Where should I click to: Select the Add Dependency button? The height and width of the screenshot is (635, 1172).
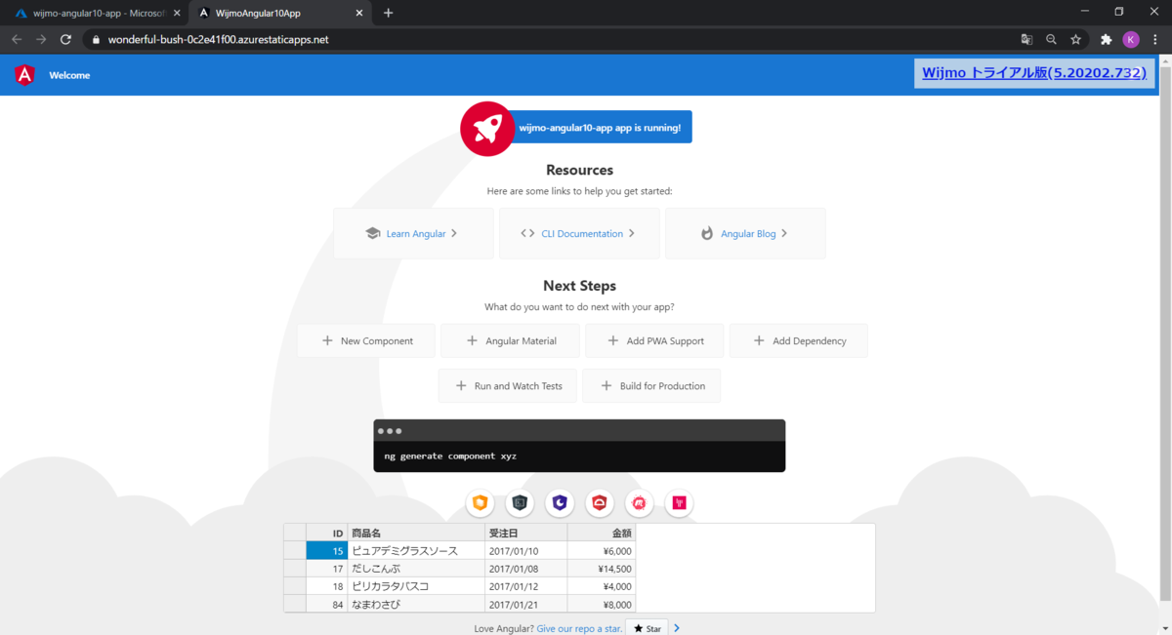[x=798, y=340]
